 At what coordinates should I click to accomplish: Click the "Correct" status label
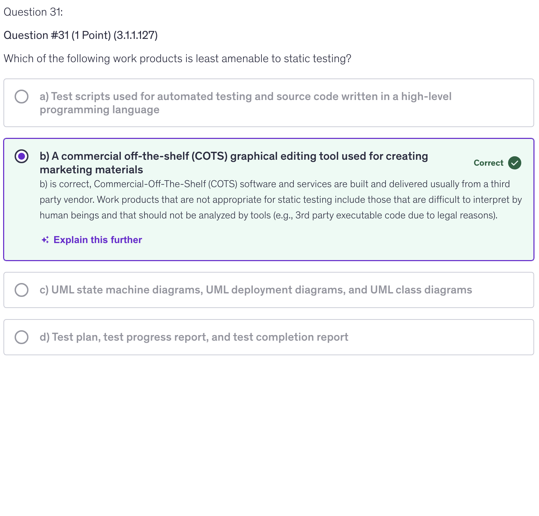click(488, 163)
